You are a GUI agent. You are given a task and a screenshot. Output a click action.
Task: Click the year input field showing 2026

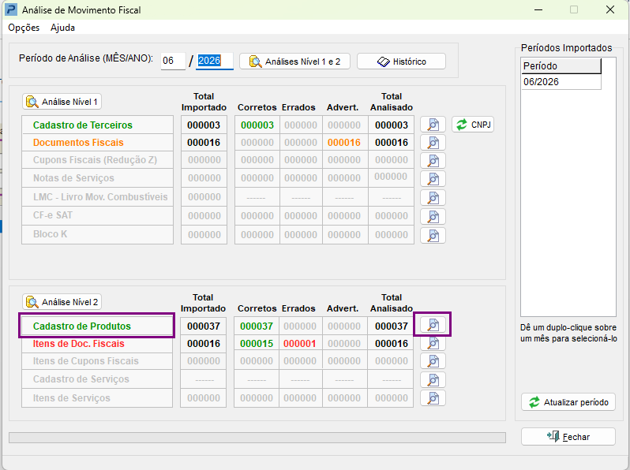pos(214,61)
